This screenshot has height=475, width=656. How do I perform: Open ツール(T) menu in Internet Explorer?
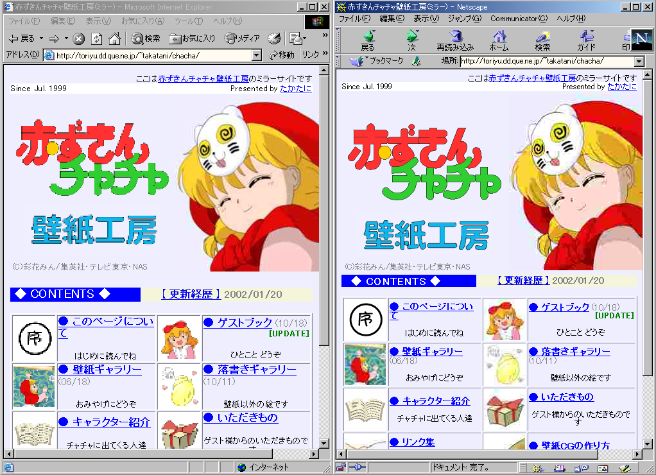point(189,21)
